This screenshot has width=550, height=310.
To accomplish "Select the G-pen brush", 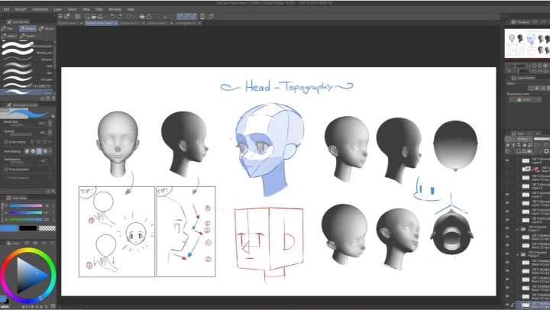I will tap(27, 92).
